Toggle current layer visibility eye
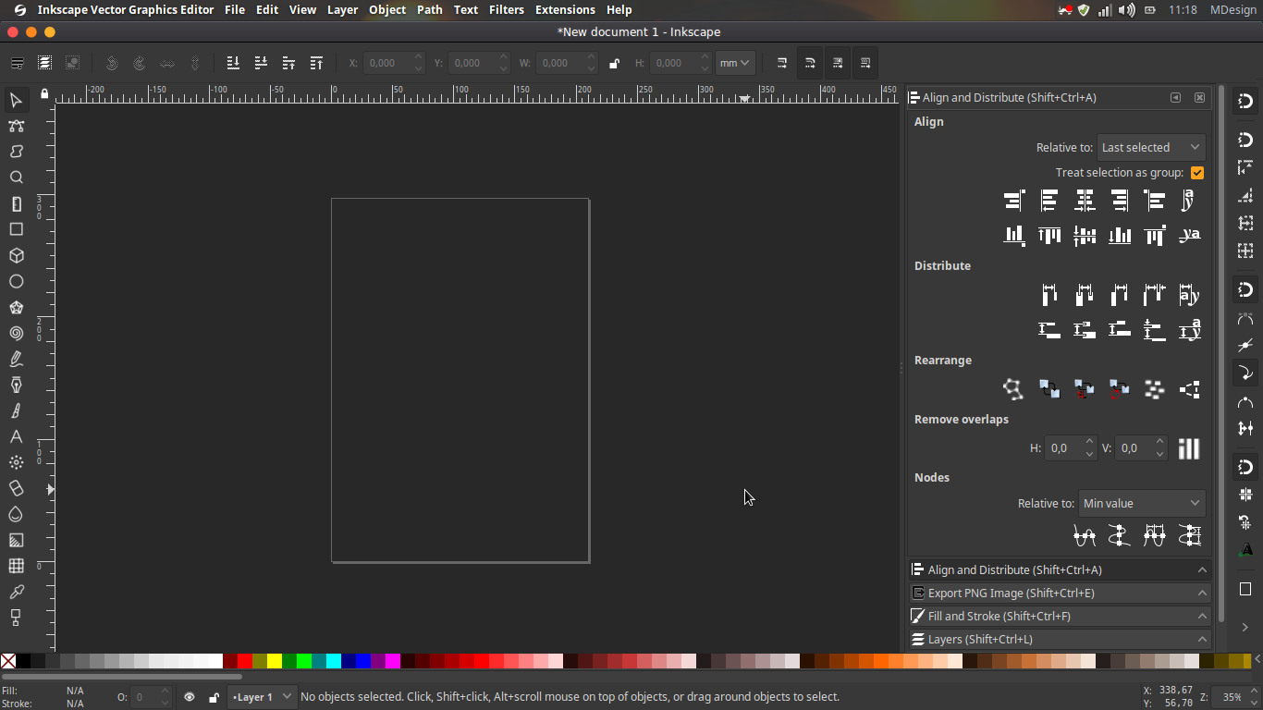 tap(190, 697)
